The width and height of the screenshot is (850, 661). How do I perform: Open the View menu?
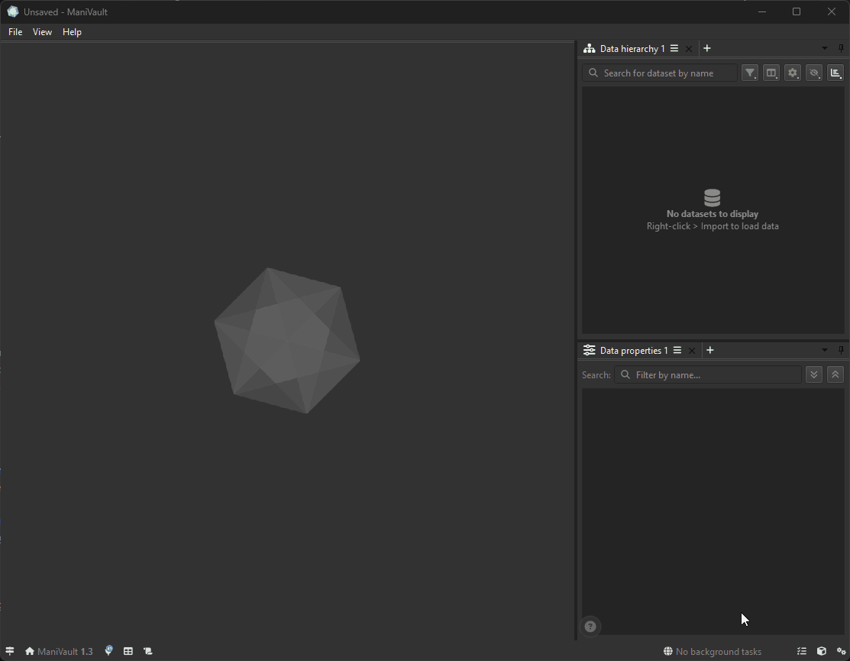coord(42,32)
